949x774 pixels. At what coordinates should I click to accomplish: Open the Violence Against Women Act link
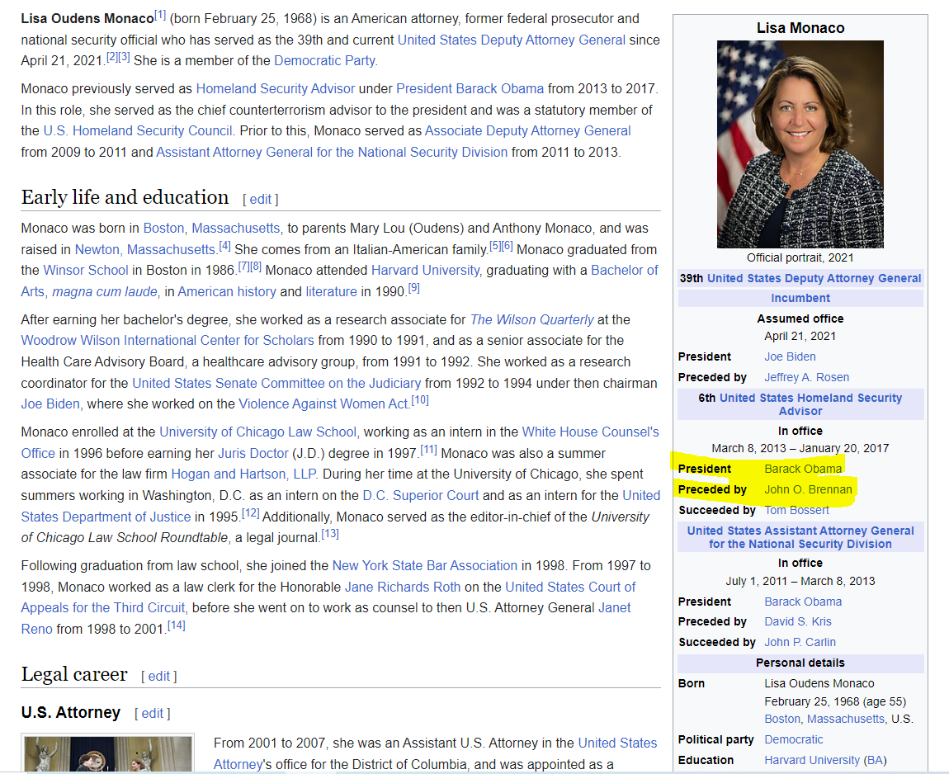click(323, 404)
